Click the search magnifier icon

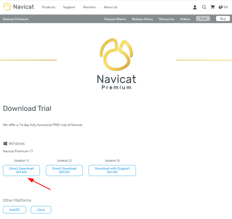click(x=204, y=7)
